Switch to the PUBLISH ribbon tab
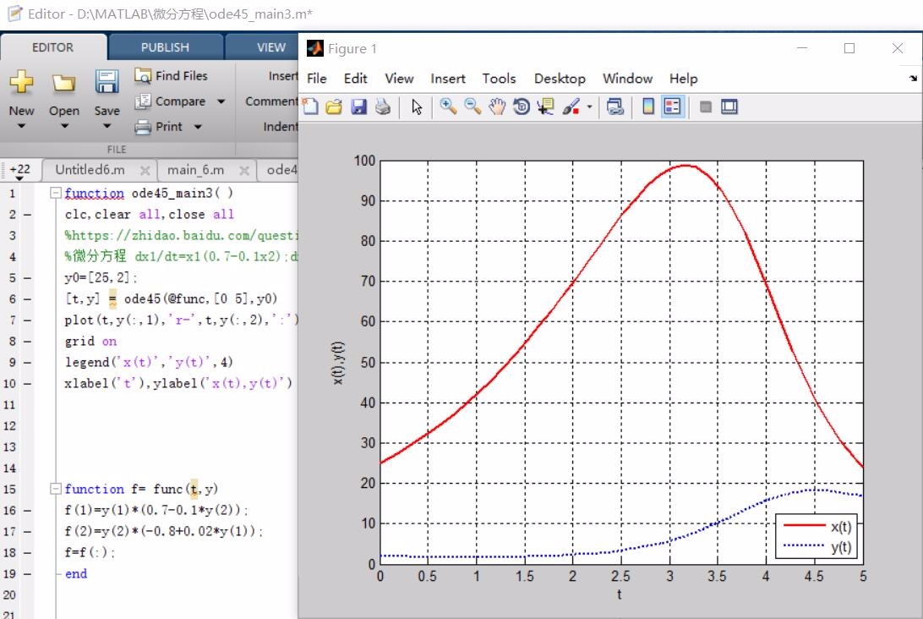 165,47
